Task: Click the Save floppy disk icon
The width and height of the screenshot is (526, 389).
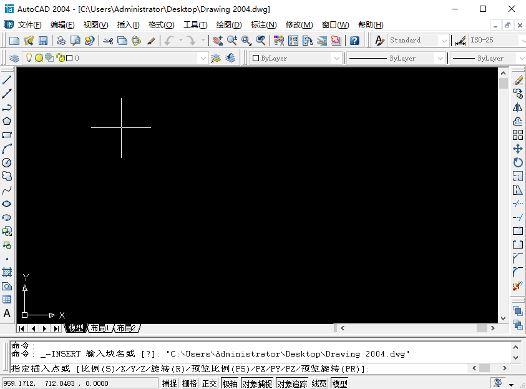Action: [x=43, y=41]
